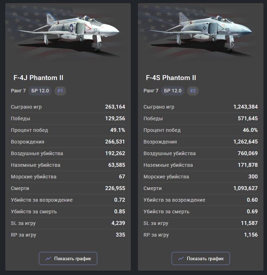267x275 pixels.
Task: Click the БР 12.0 badge on the F-4J card
Action: 40,91
